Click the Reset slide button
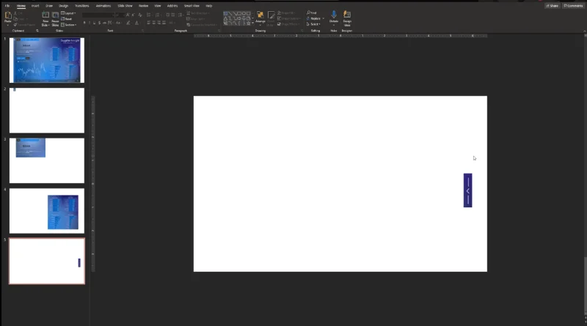This screenshot has width=587, height=326. [x=67, y=19]
